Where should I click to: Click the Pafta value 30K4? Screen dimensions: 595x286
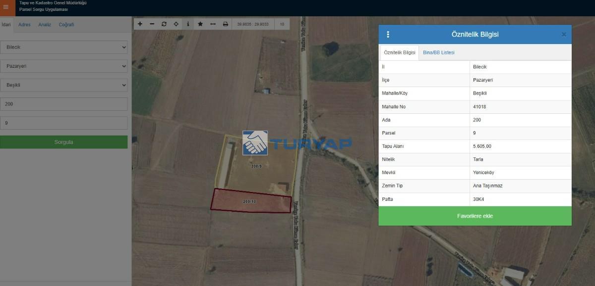pyautogui.click(x=478, y=199)
